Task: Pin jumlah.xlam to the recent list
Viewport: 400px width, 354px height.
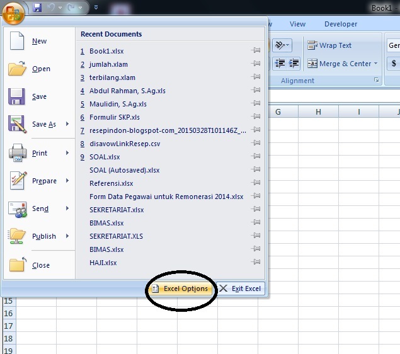Action: pyautogui.click(x=256, y=64)
